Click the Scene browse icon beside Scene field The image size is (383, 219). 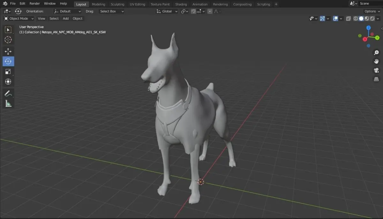tap(353, 4)
